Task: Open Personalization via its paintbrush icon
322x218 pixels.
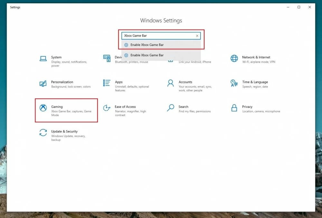Action: [43, 83]
